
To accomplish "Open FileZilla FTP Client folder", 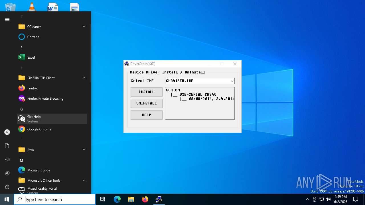I will coord(52,78).
